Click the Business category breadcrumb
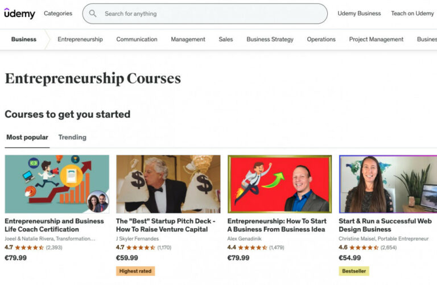This screenshot has width=437, height=285. pos(24,39)
